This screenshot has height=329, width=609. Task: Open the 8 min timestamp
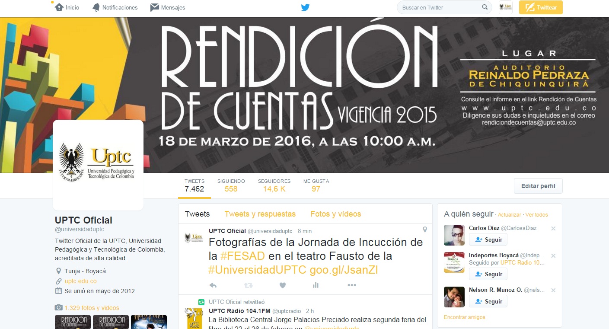click(x=305, y=231)
